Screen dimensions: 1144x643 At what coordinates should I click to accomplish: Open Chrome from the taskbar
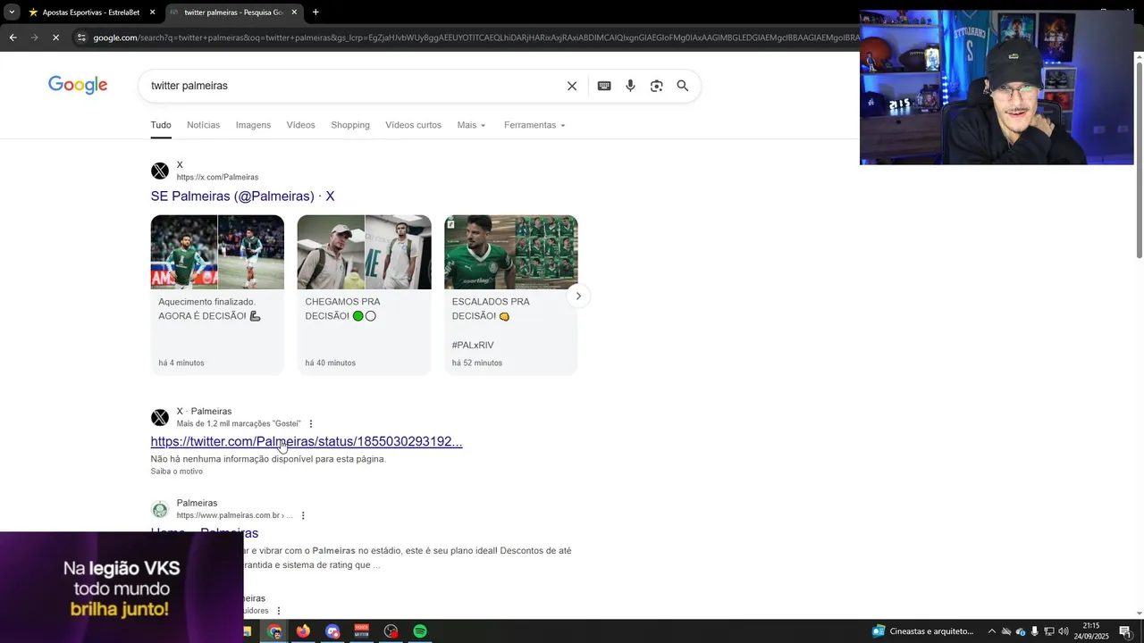274,631
